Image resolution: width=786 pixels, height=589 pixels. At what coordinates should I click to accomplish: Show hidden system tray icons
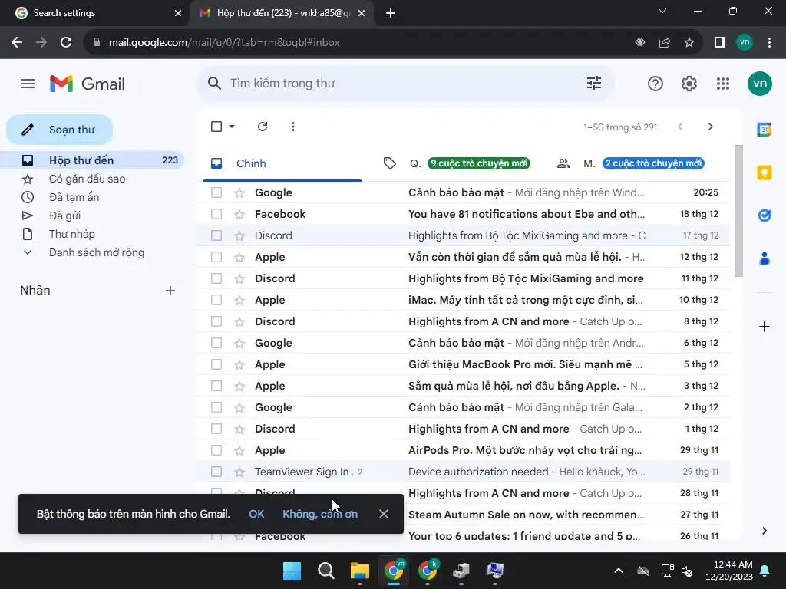point(619,571)
